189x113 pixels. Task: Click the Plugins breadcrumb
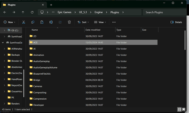pos(115,12)
